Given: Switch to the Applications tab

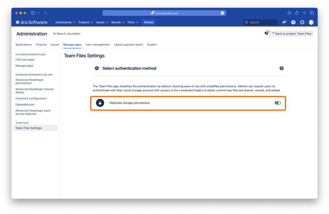Looking at the screenshot, I should 24,44.
